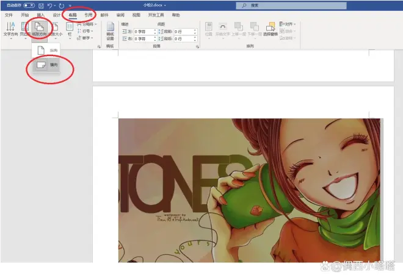Expand the 行号 line numbers dropdown
403x280 pixels.
87,31
